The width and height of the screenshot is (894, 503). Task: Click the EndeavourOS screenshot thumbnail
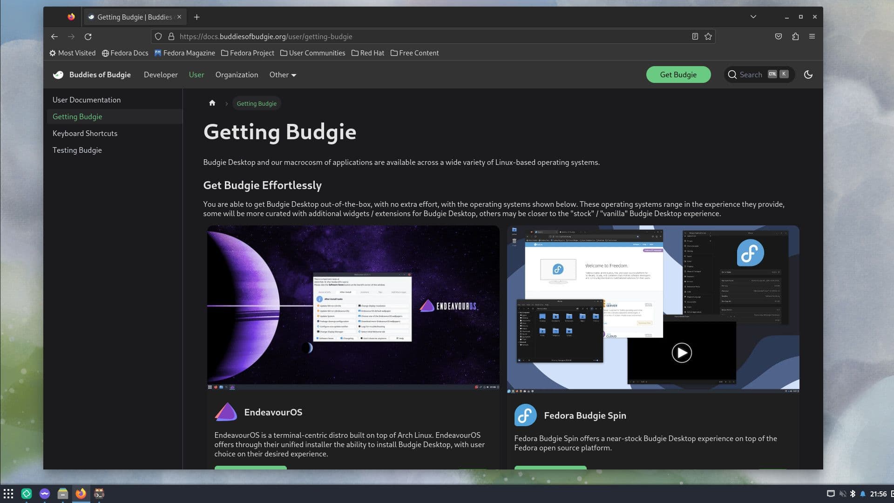click(353, 308)
